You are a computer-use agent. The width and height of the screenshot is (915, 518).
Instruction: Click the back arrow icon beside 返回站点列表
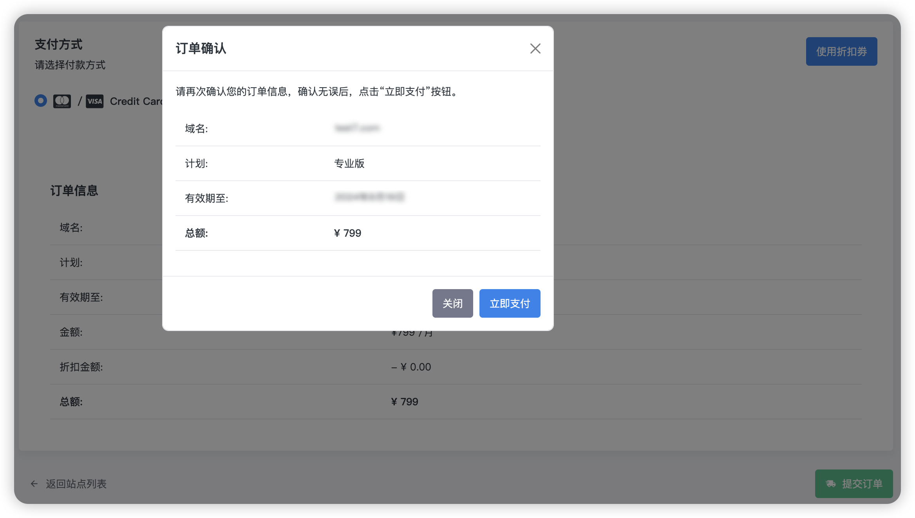click(34, 484)
